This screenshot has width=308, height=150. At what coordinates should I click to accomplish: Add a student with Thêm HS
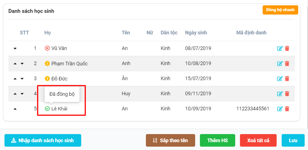(218, 141)
